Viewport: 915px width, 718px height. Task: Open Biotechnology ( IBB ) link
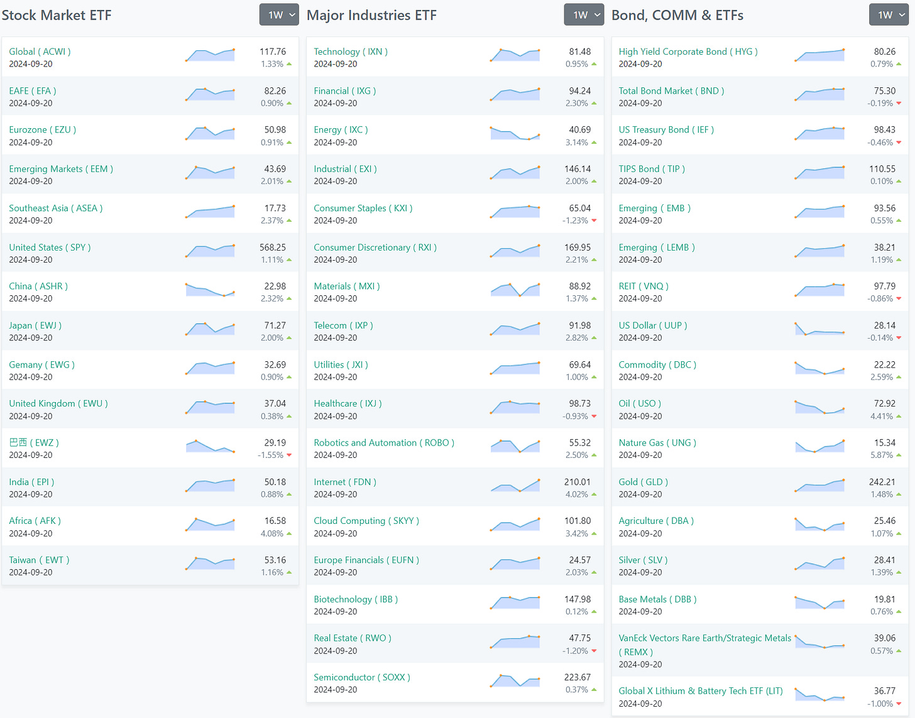coord(356,599)
